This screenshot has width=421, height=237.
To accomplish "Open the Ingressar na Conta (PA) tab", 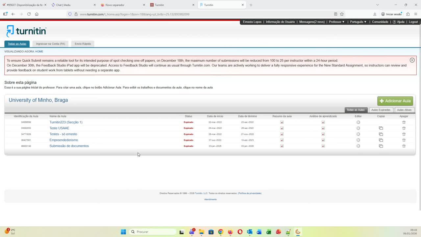I will pos(50,43).
